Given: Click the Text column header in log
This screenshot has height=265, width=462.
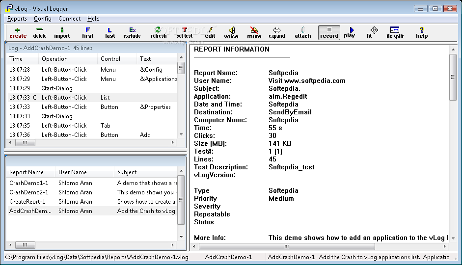Looking at the screenshot, I should (x=157, y=58).
